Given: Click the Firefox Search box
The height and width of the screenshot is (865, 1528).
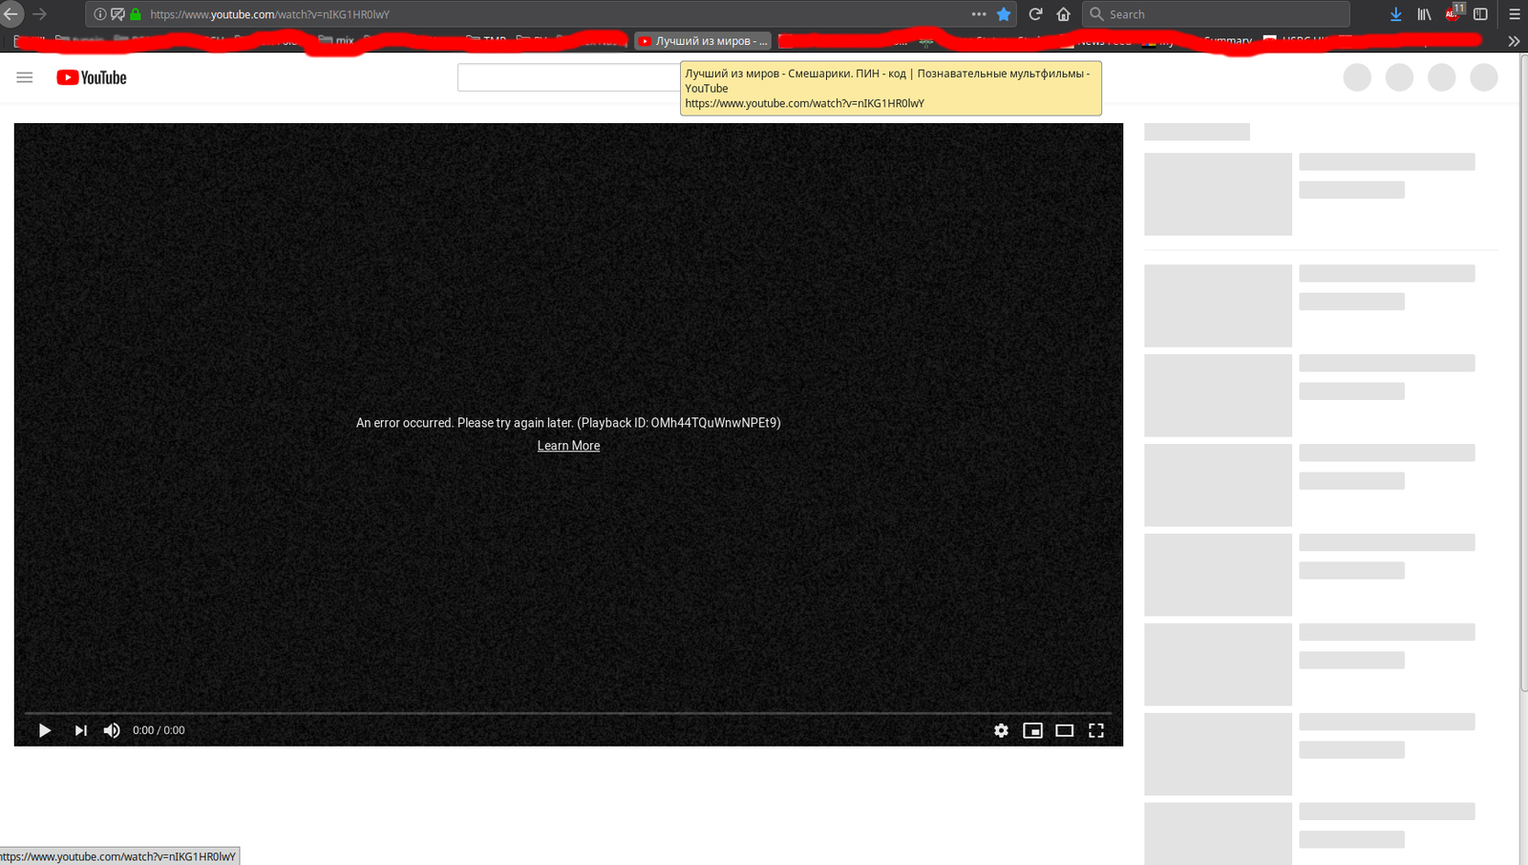Looking at the screenshot, I should click(1216, 14).
